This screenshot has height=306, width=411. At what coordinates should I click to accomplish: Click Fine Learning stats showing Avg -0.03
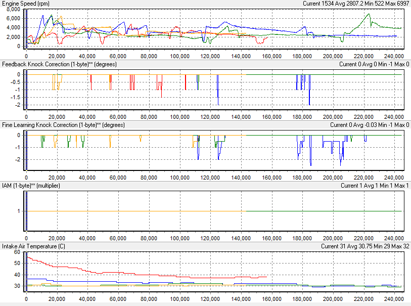[x=370, y=125]
